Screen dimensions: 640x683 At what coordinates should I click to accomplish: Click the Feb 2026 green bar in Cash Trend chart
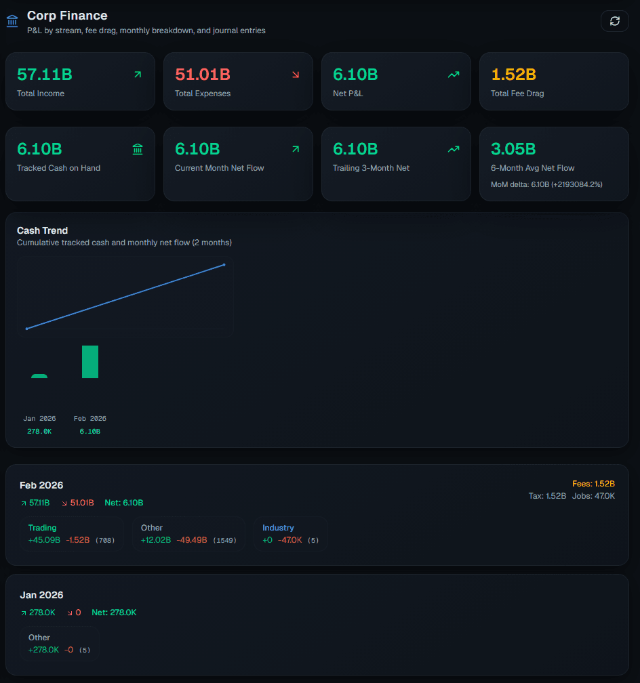click(90, 361)
